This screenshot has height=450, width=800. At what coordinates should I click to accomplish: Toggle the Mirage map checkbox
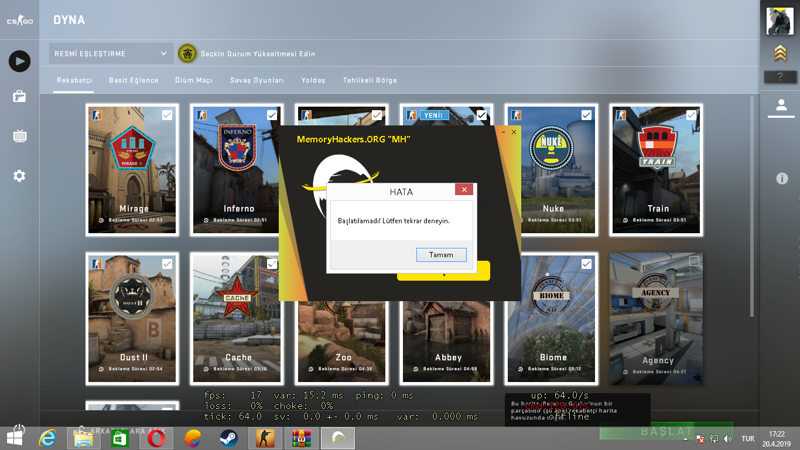pos(167,115)
